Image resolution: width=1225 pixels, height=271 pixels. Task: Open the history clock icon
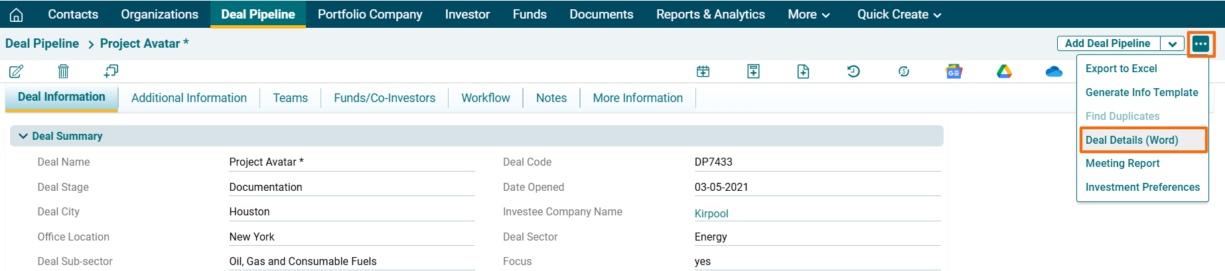(x=853, y=71)
